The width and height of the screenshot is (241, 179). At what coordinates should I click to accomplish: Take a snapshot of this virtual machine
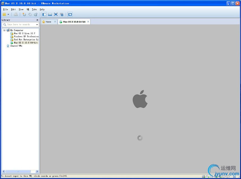pyautogui.click(x=24, y=14)
